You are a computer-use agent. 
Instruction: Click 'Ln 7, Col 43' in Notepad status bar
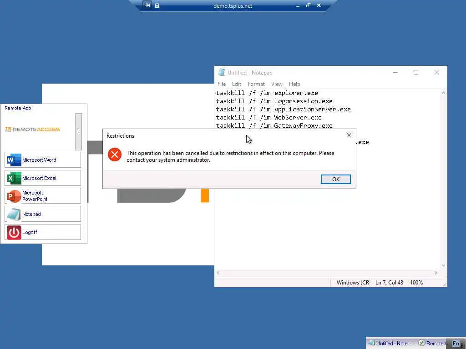(389, 283)
